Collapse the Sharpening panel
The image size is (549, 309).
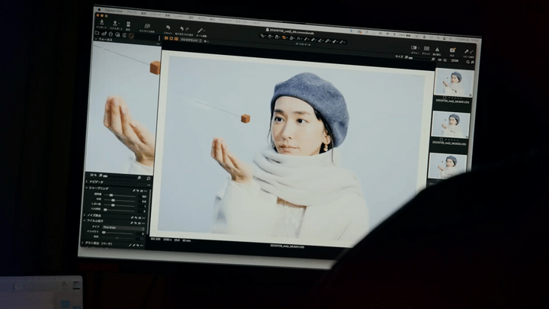[88, 188]
